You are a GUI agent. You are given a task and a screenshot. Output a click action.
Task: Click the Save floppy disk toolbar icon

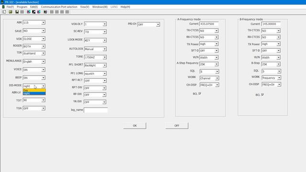[17, 12]
